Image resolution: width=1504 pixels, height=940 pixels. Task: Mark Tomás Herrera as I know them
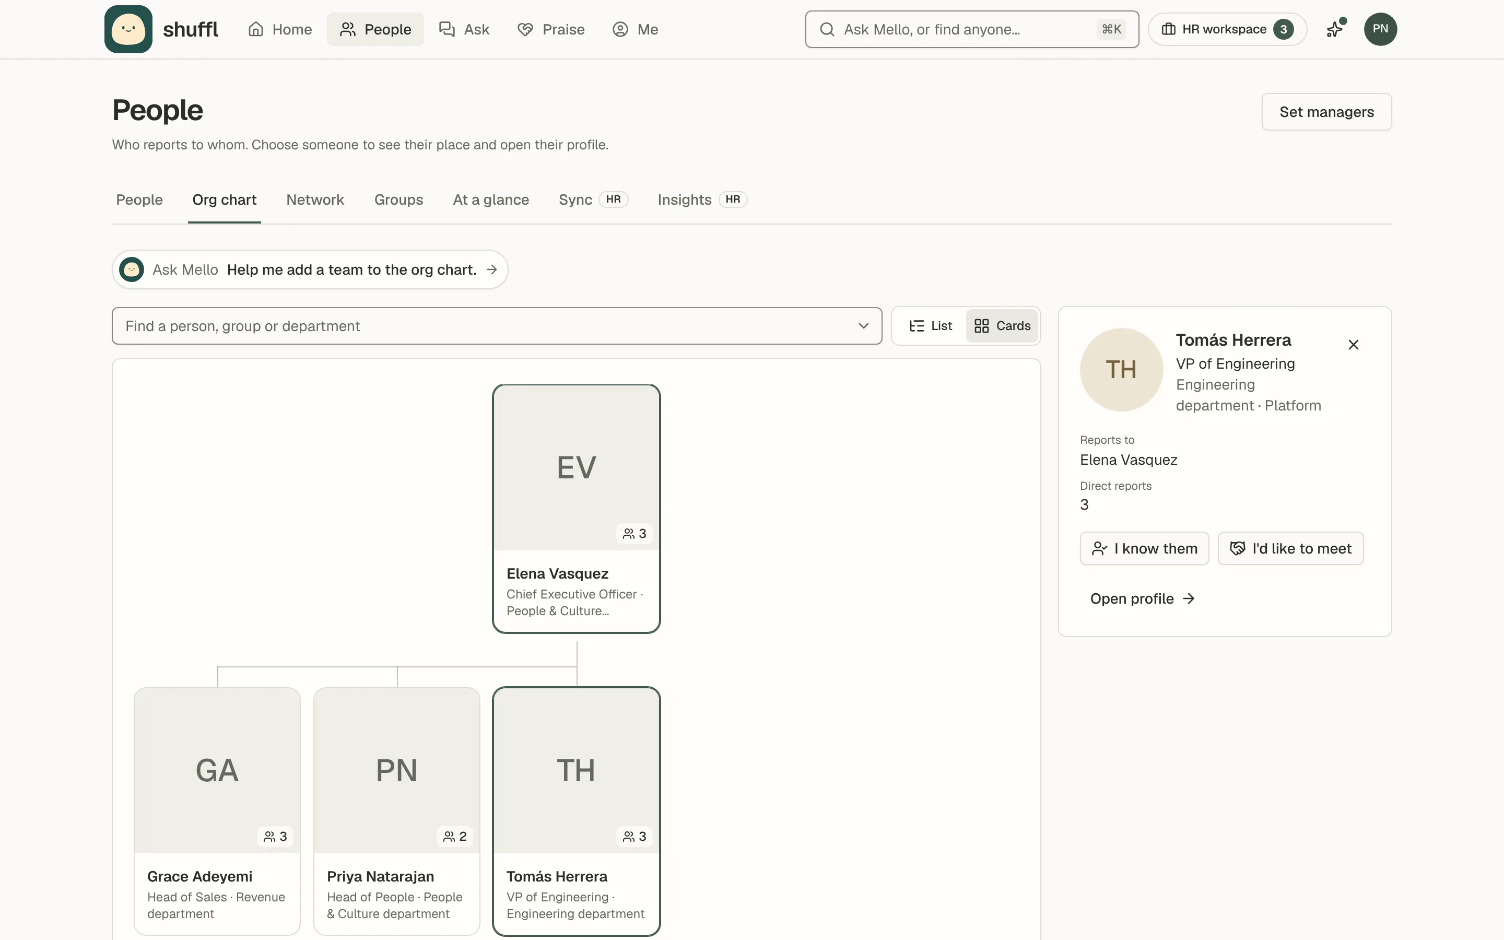point(1144,548)
